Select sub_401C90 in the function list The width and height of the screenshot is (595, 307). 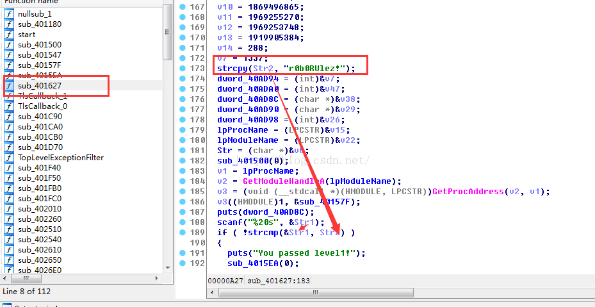coord(40,117)
